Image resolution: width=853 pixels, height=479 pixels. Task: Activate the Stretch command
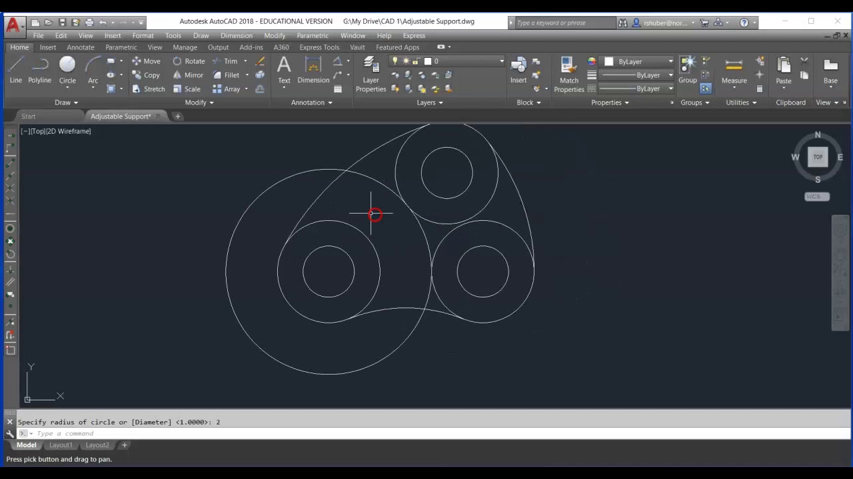pos(148,89)
